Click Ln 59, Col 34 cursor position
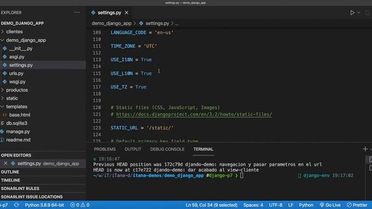The image size is (372, 209). pos(212,205)
